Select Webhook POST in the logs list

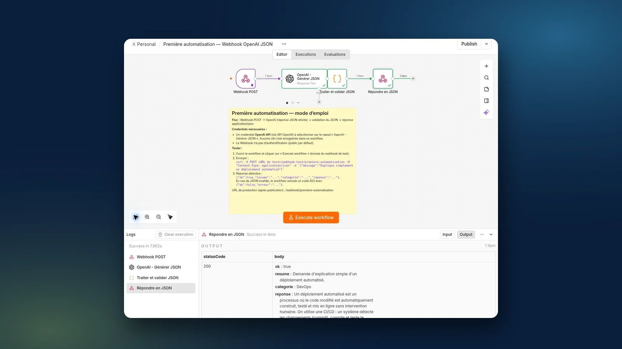click(161, 257)
